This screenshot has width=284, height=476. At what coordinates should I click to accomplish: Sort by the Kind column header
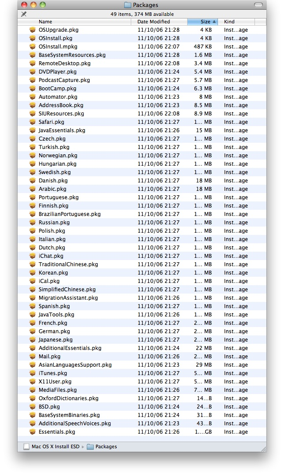[x=236, y=22]
